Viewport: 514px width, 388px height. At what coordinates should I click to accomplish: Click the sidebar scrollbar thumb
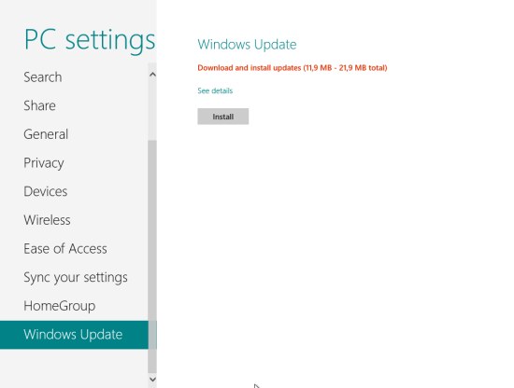pyautogui.click(x=152, y=256)
